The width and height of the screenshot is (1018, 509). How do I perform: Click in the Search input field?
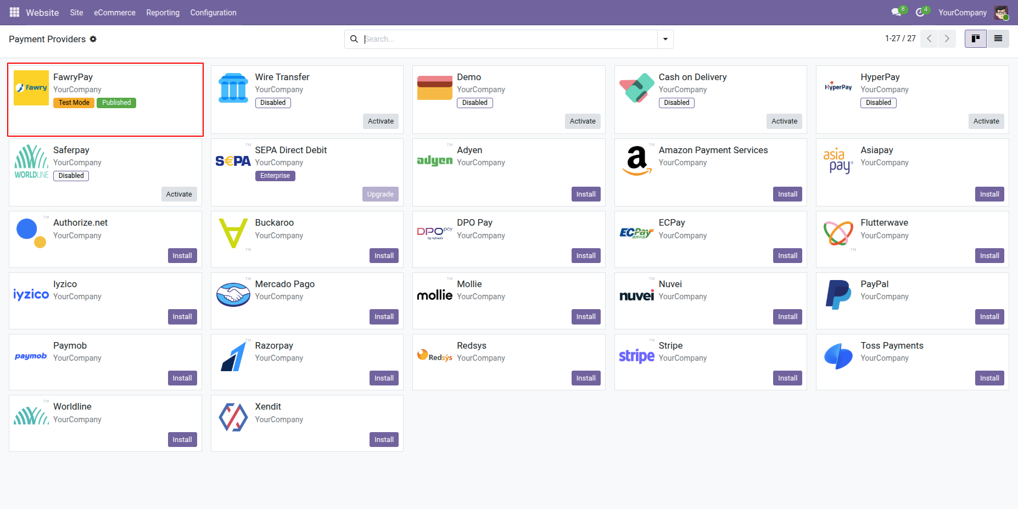coord(510,39)
